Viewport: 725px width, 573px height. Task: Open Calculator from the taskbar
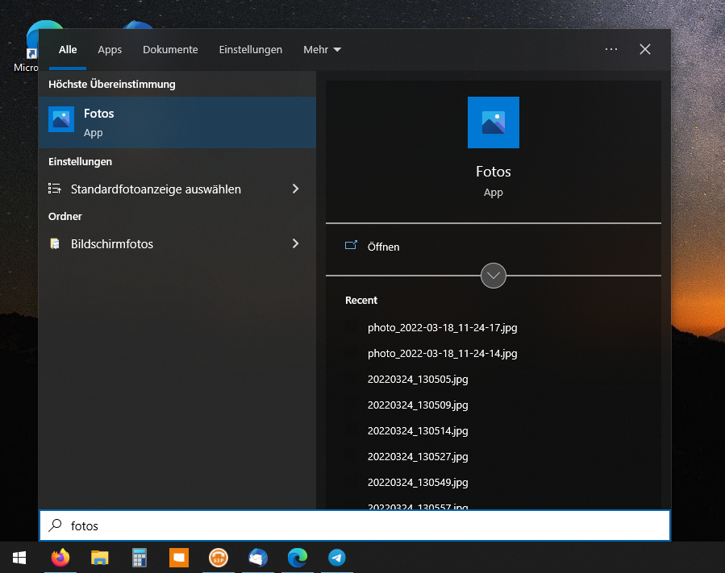140,558
